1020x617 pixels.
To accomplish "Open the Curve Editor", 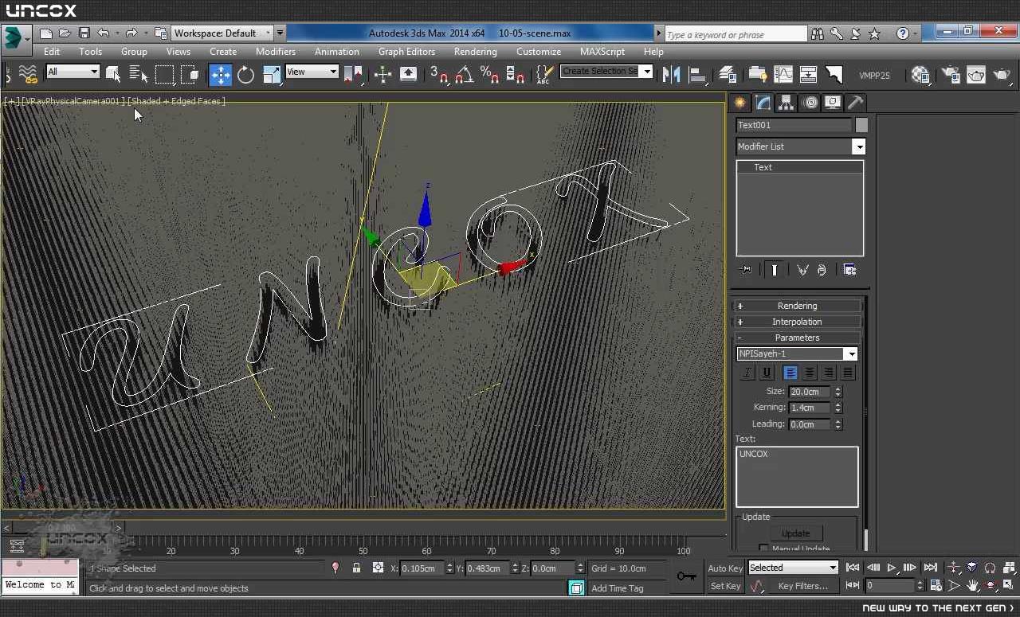I will tap(783, 75).
